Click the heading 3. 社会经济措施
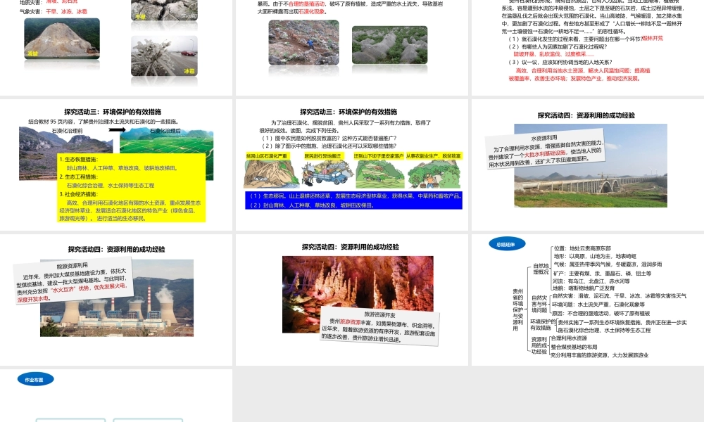The width and height of the screenshot is (704, 422). click(x=79, y=194)
